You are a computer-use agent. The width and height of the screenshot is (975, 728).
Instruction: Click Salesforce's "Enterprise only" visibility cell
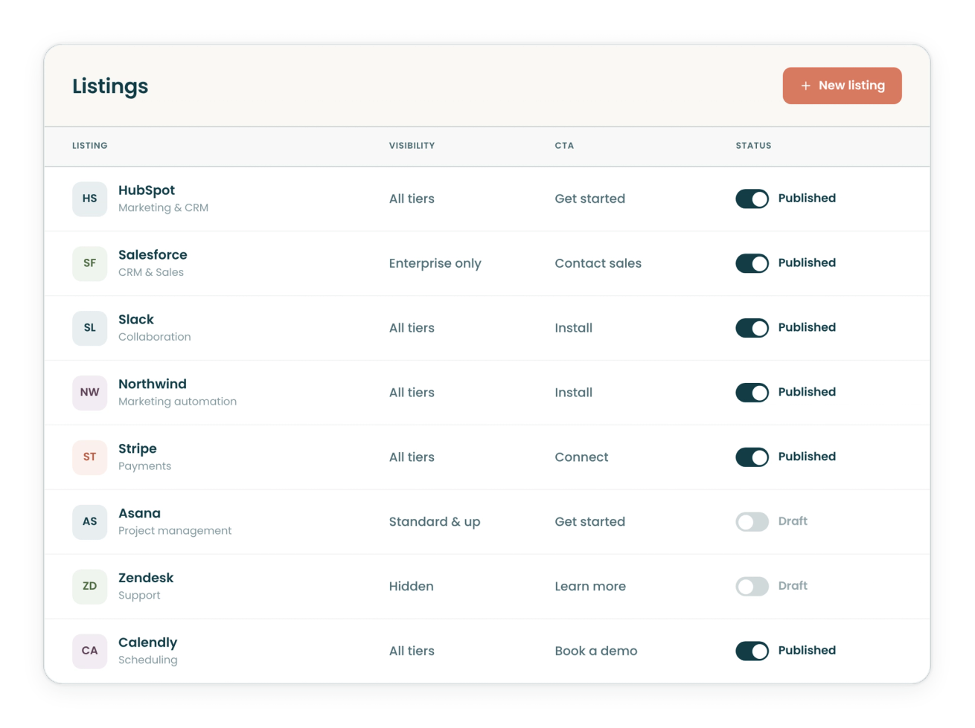pos(435,263)
